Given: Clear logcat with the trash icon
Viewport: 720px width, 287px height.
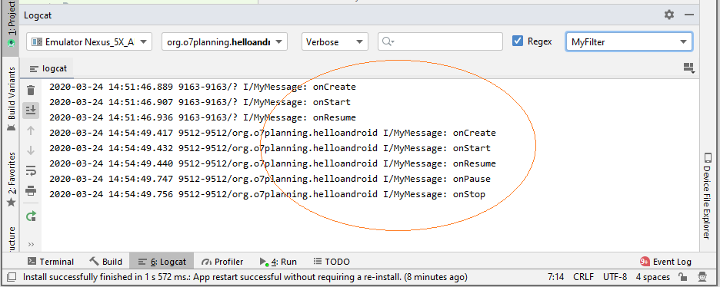Looking at the screenshot, I should pyautogui.click(x=31, y=91).
